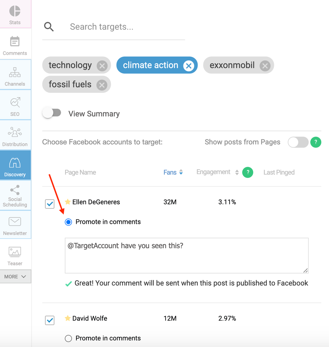This screenshot has width=329, height=347.
Task: Open the Newsletter section
Action: pyautogui.click(x=15, y=226)
